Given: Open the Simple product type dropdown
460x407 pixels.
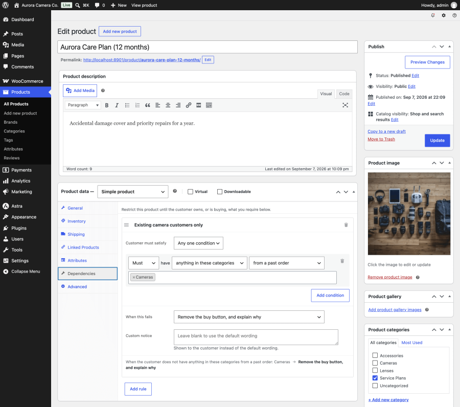Looking at the screenshot, I should pyautogui.click(x=133, y=192).
